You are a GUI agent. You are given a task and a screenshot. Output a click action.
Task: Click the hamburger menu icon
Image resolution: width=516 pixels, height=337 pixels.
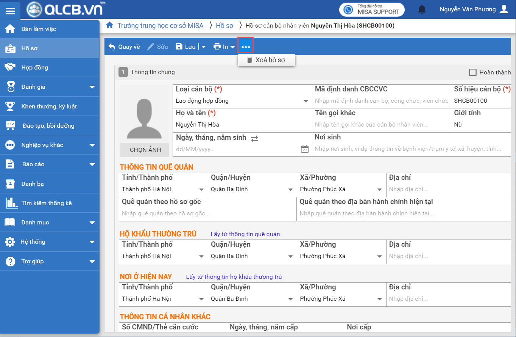pos(11,11)
